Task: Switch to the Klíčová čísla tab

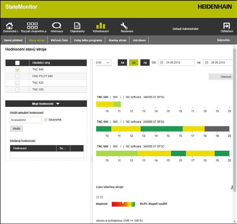Action: tap(59, 40)
